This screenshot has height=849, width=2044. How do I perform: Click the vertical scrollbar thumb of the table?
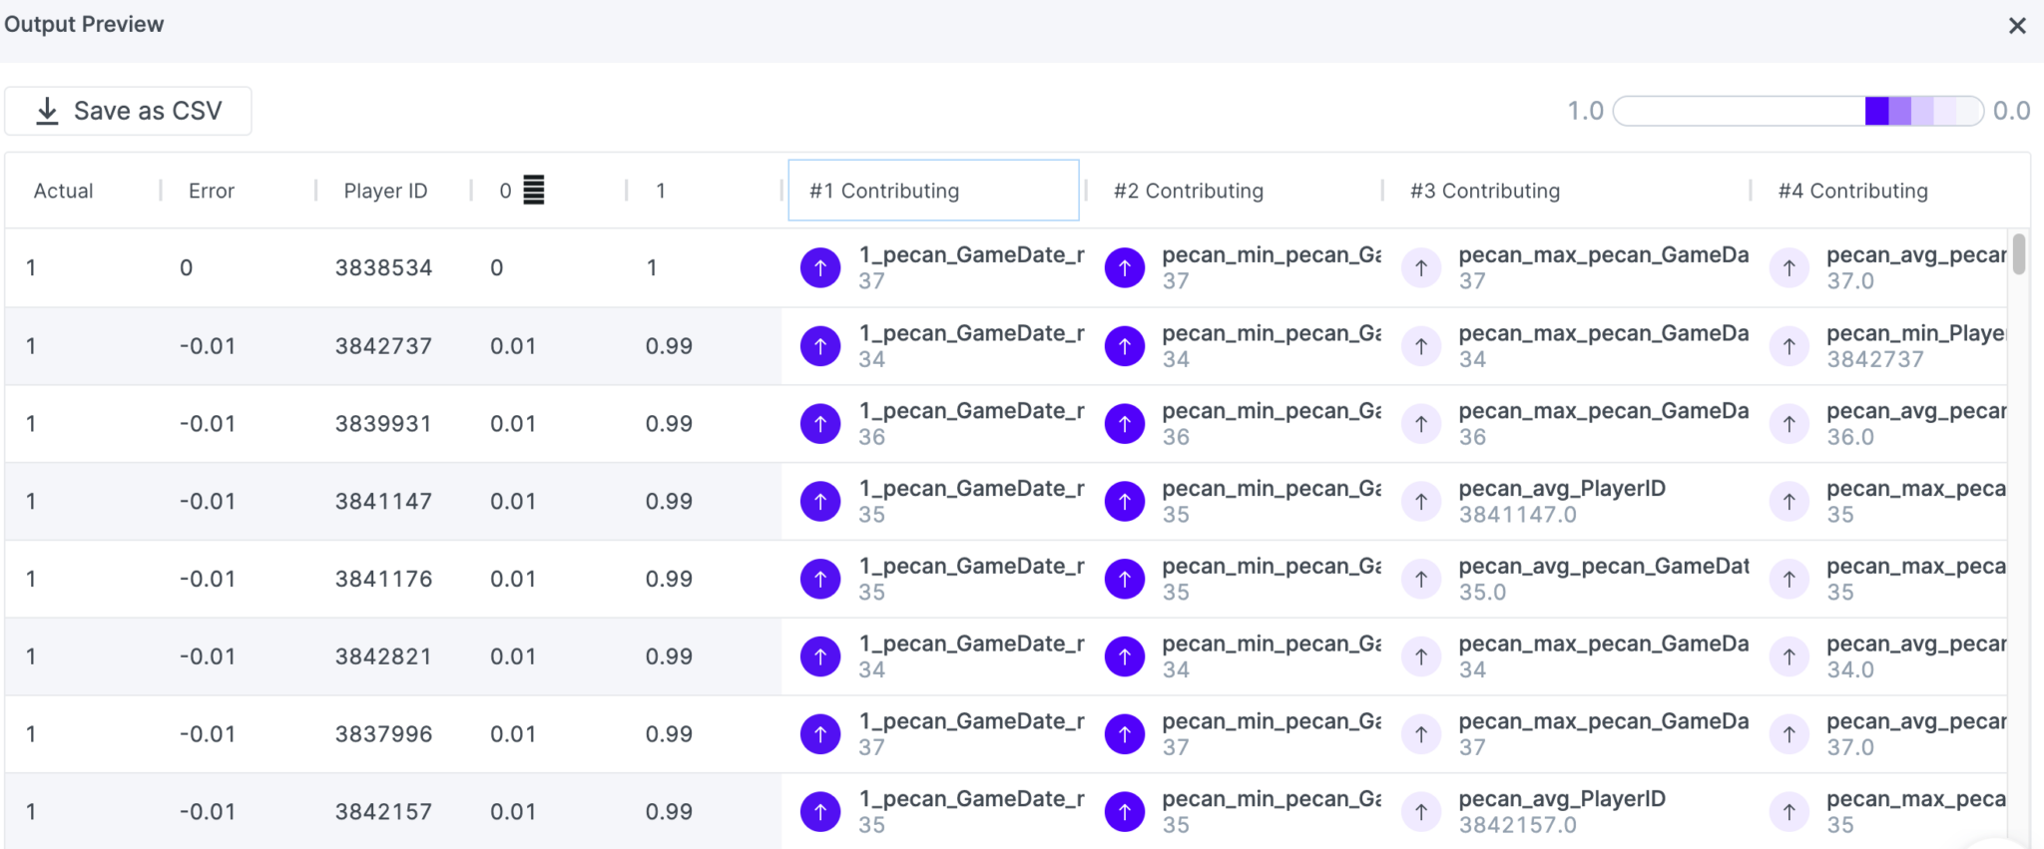[x=2019, y=253]
